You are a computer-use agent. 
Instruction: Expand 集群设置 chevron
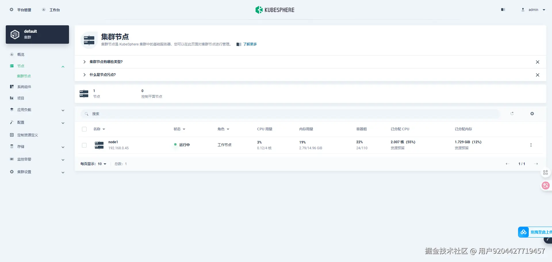tap(63, 173)
